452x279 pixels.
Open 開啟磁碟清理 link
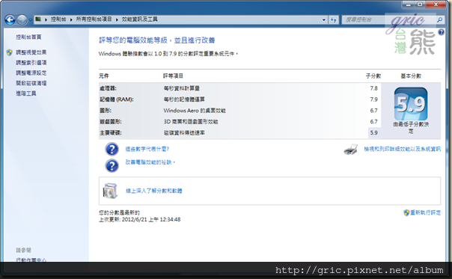click(31, 83)
